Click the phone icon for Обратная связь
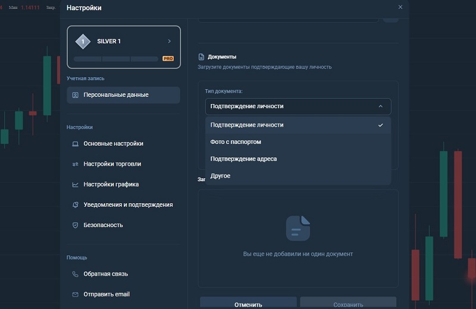Viewport: 476px width, 309px height. [76, 274]
